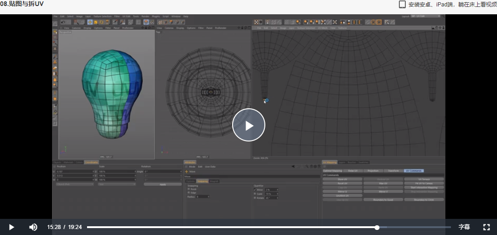Open the Size dropdown in the Coordinates panel
Viewport: 497px width, 235px height.
coord(117,184)
